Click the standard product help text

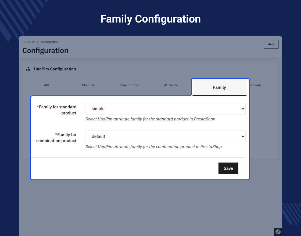point(150,119)
